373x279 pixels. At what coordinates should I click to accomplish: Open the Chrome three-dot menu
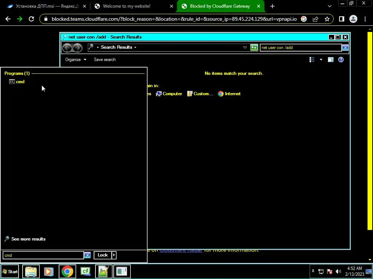(x=365, y=19)
